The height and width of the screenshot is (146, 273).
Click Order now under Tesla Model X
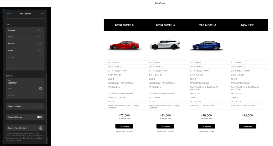click(x=165, y=126)
